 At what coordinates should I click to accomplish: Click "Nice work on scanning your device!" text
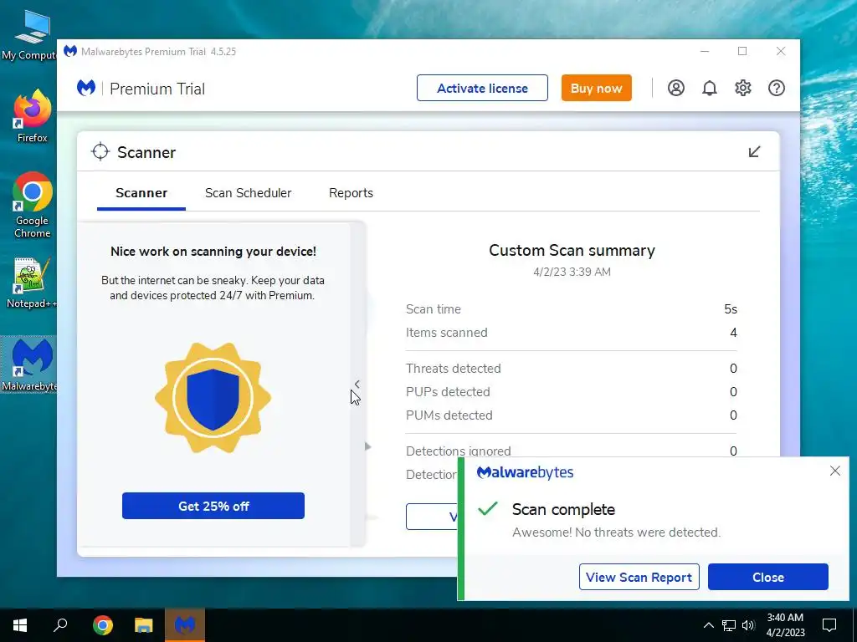tap(213, 251)
